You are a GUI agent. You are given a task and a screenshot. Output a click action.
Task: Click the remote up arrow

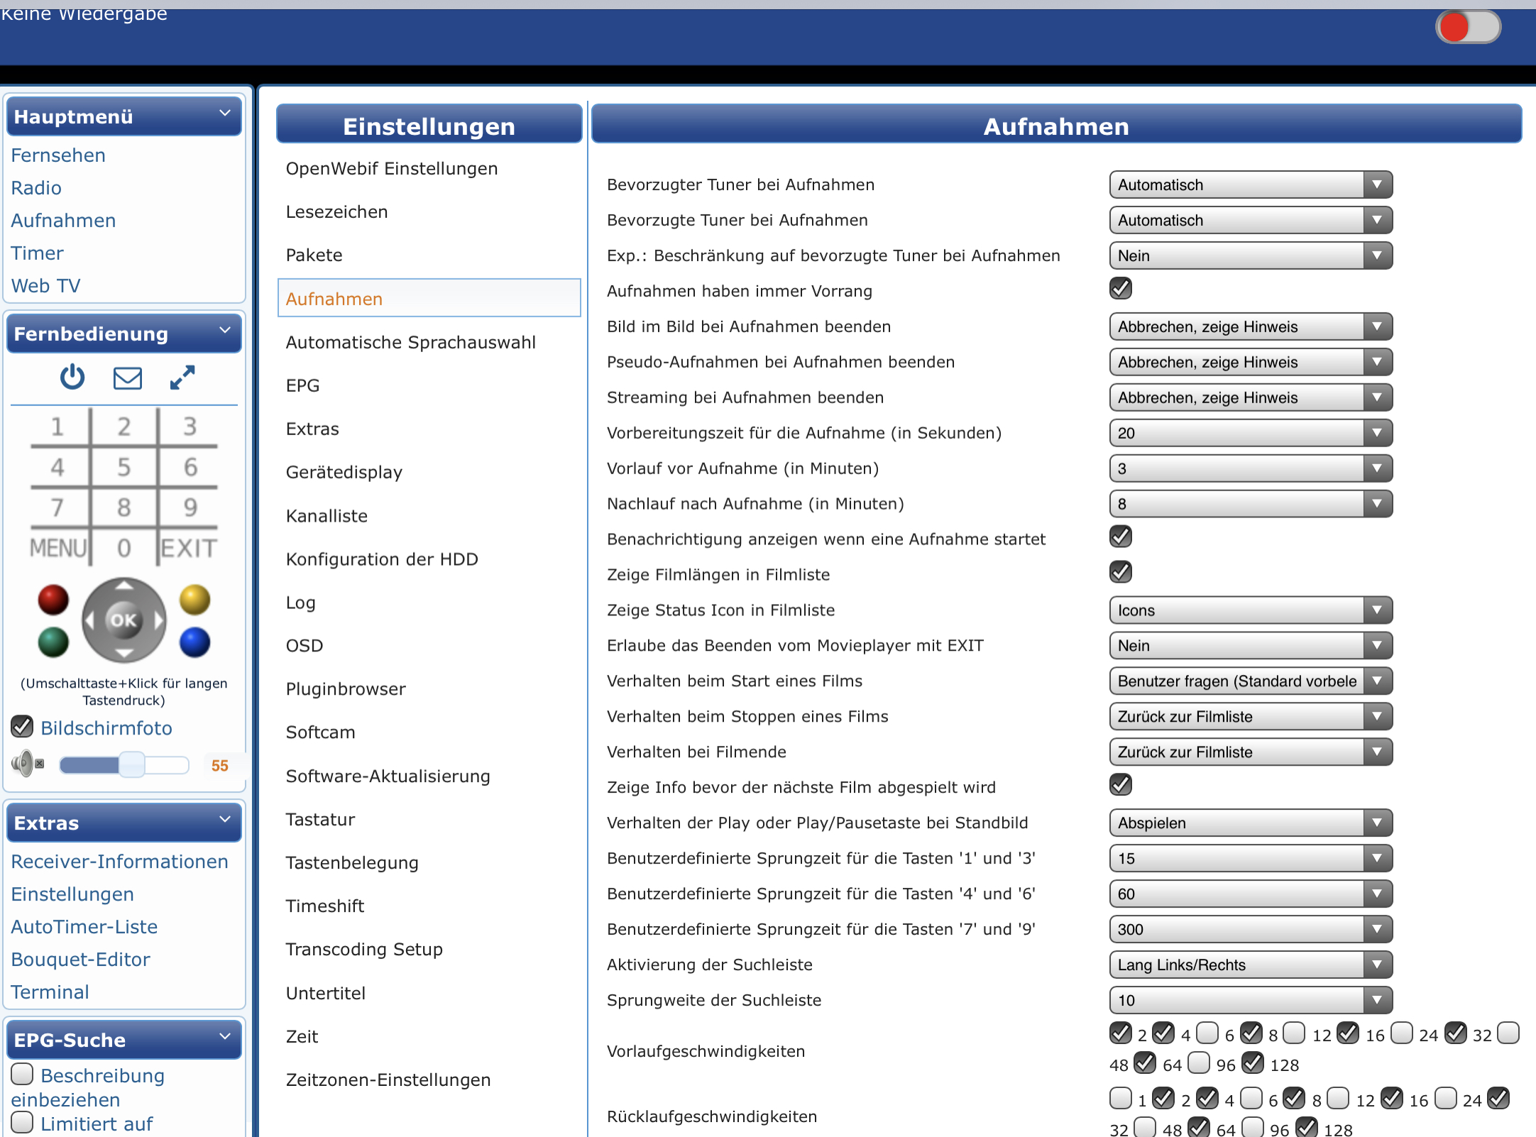(x=124, y=586)
